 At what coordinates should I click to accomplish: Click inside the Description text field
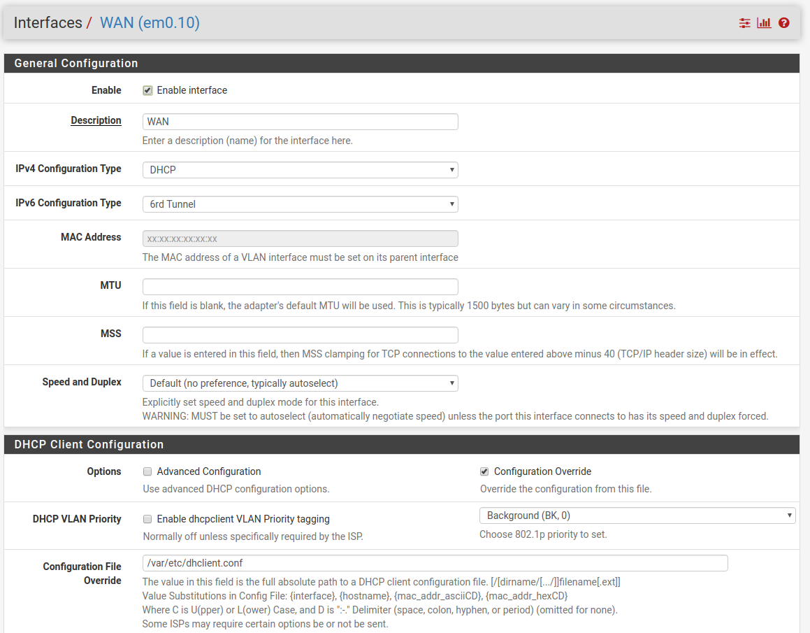(x=300, y=121)
